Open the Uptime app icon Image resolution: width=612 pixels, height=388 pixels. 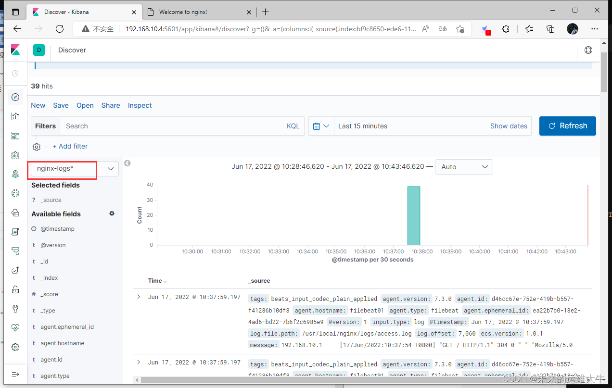(15, 270)
